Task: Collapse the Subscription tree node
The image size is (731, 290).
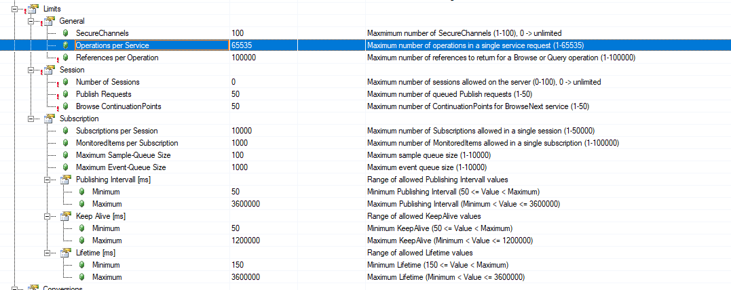Action: [x=31, y=119]
